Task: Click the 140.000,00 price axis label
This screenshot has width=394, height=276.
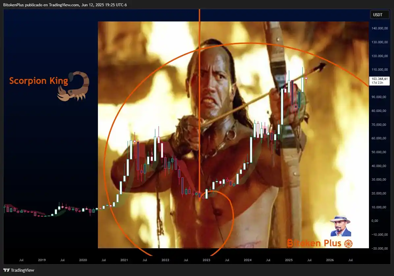Action: [379, 28]
